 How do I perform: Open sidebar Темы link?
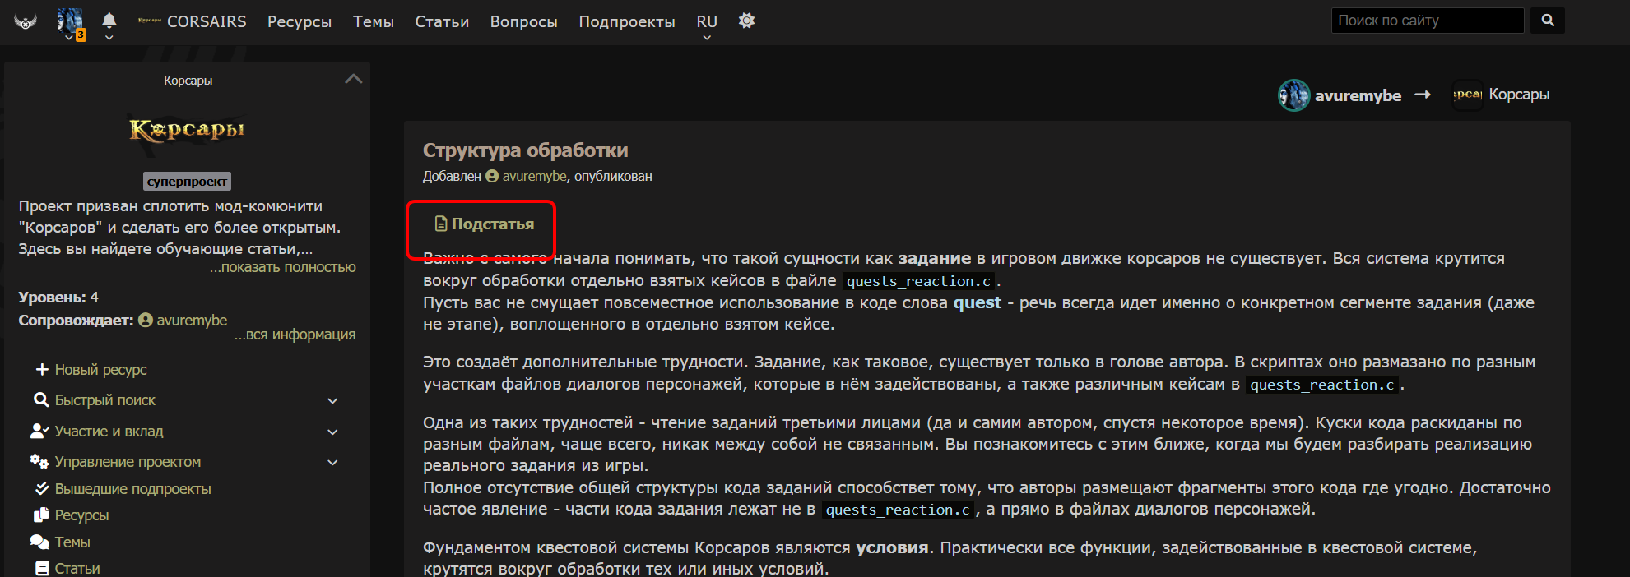pyautogui.click(x=72, y=542)
